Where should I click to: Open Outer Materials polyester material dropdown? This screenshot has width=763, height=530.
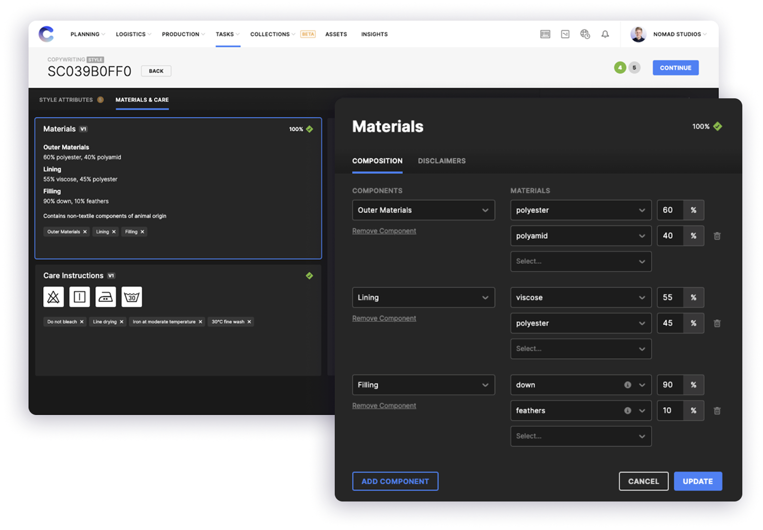(x=581, y=210)
